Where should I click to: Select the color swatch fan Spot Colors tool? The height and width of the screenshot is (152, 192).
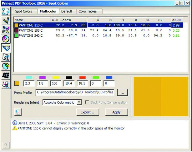point(6,48)
